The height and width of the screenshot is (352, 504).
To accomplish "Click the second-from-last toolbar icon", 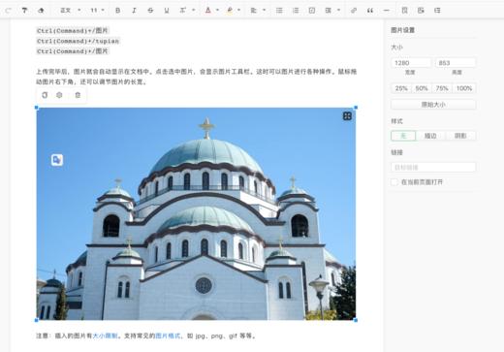I will coord(421,11).
